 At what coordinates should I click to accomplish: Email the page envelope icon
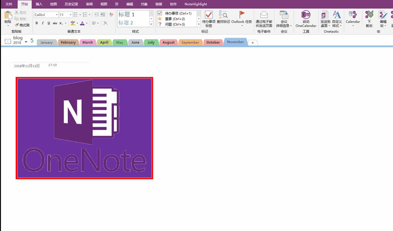coord(264,15)
